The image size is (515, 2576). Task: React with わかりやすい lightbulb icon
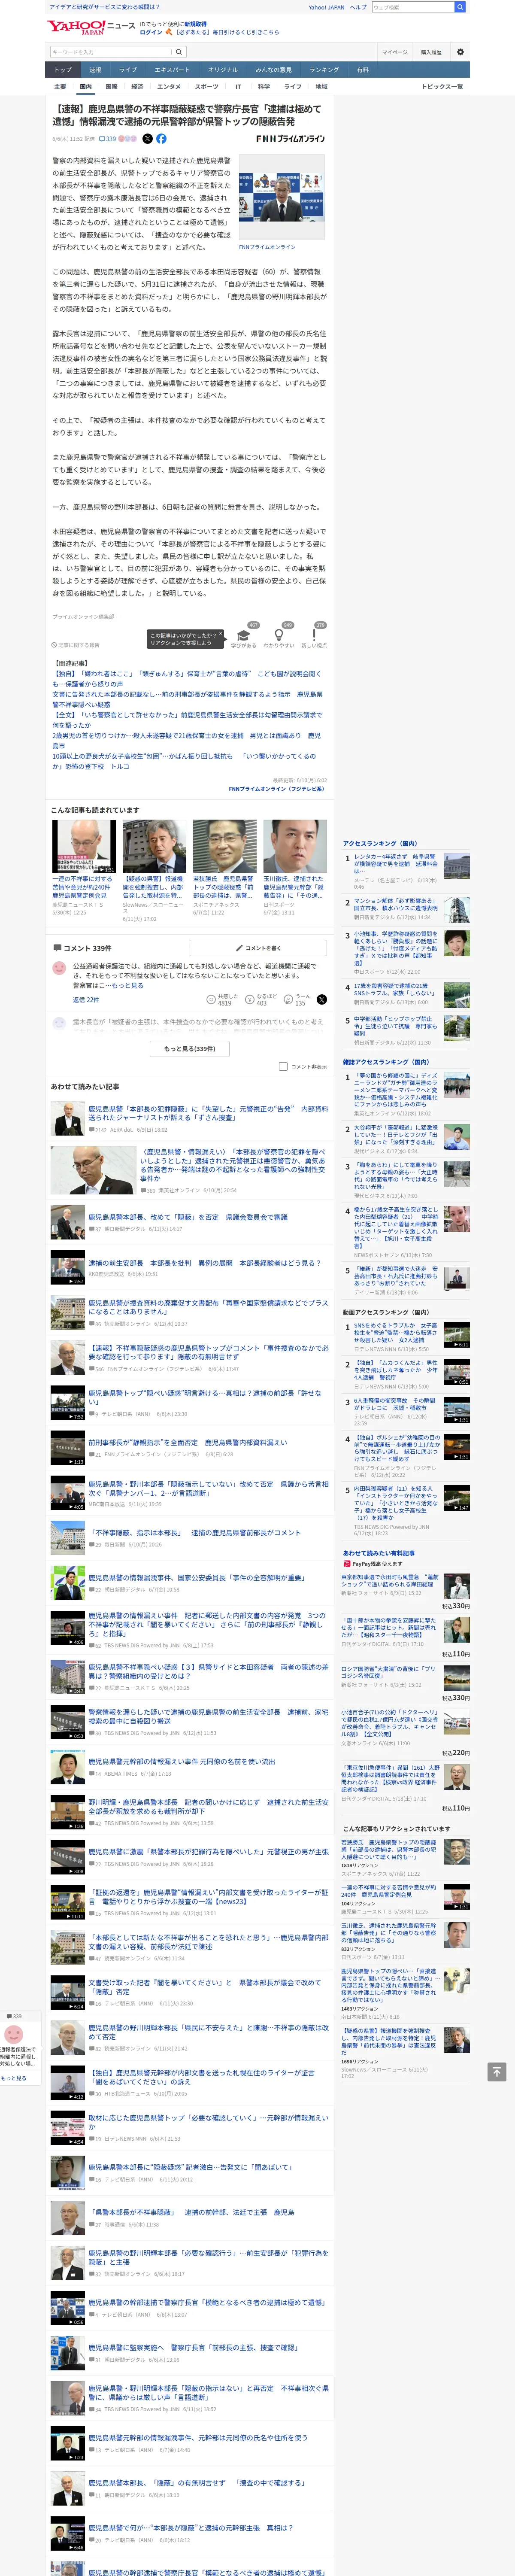point(279,635)
